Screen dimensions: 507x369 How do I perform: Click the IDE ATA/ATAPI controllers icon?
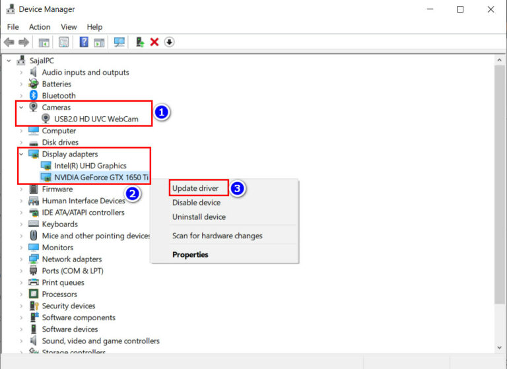pos(34,213)
